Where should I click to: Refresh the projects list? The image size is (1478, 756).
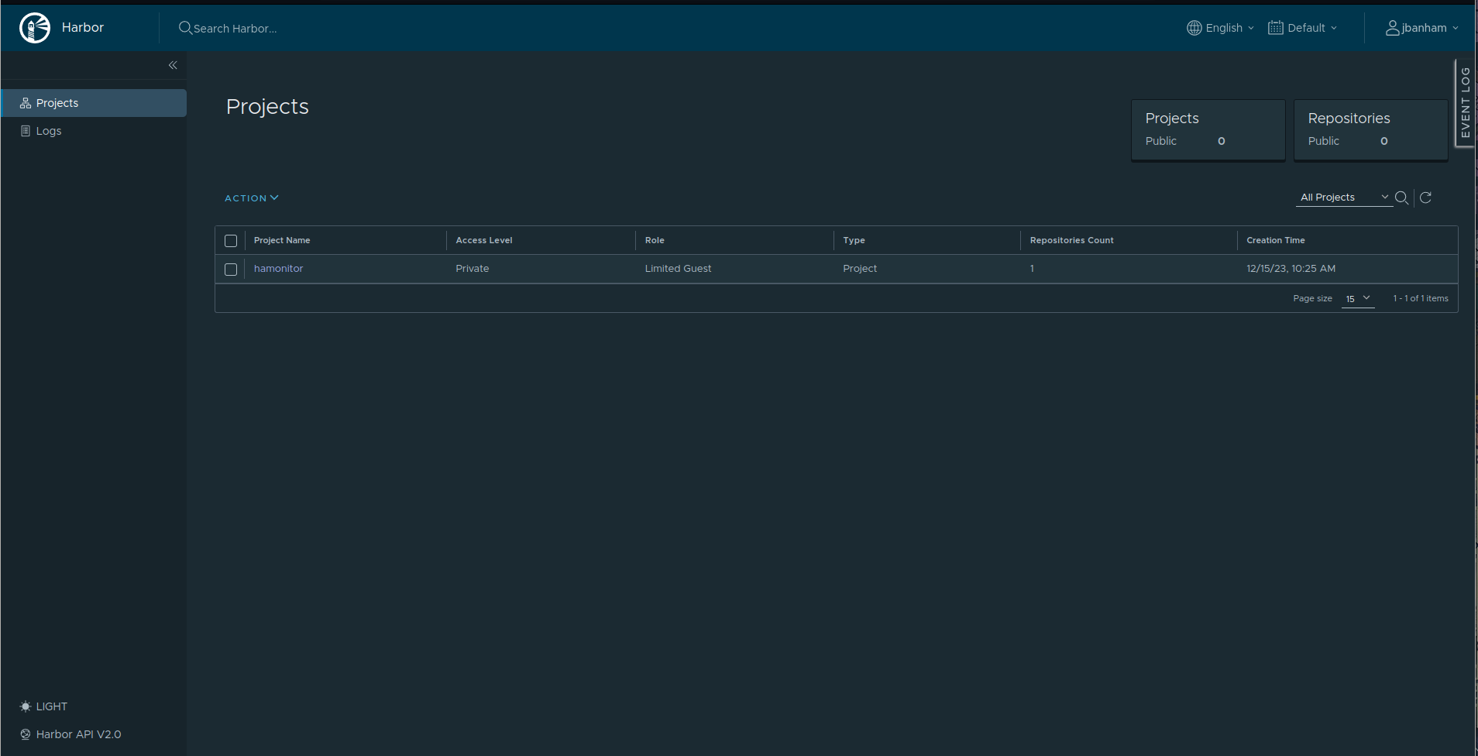(1425, 198)
